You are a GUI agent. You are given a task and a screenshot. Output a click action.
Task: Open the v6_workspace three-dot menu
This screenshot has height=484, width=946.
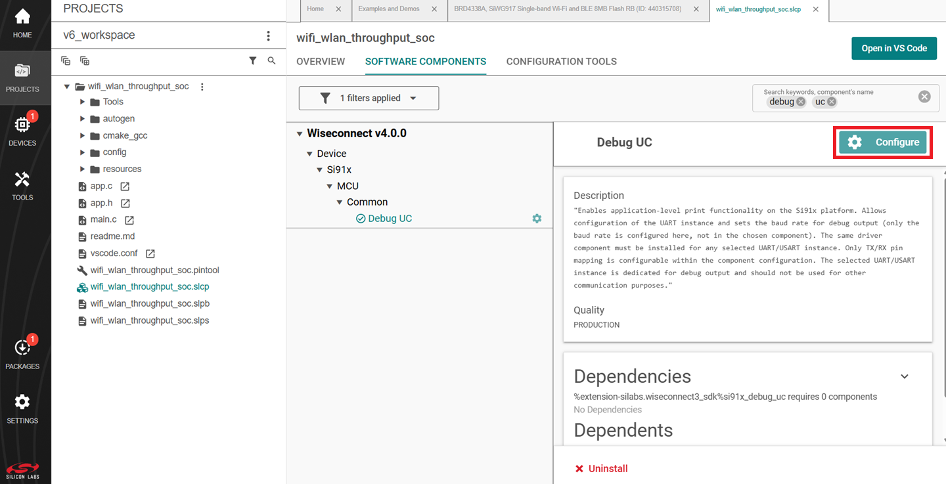[x=268, y=35]
